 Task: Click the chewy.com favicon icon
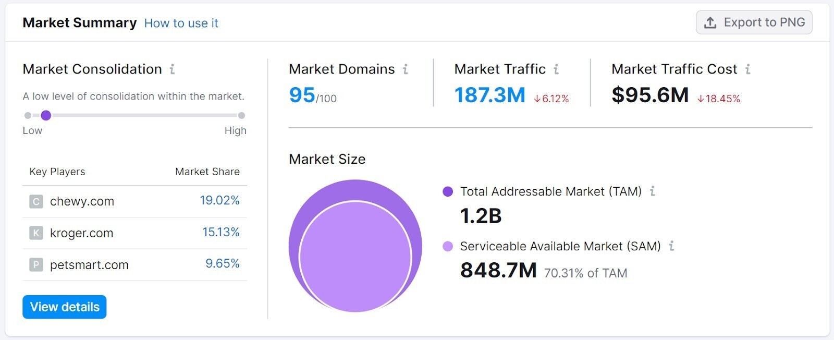tap(36, 201)
